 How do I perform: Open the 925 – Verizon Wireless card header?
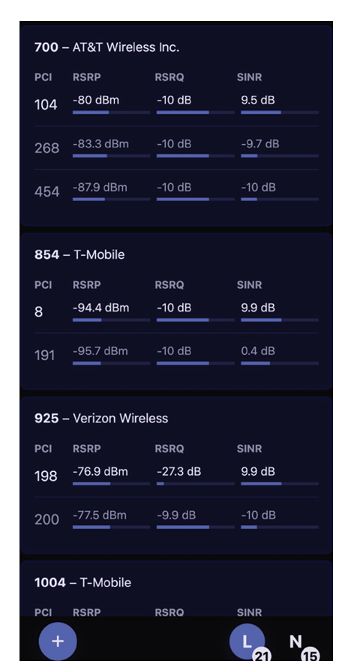coord(101,418)
